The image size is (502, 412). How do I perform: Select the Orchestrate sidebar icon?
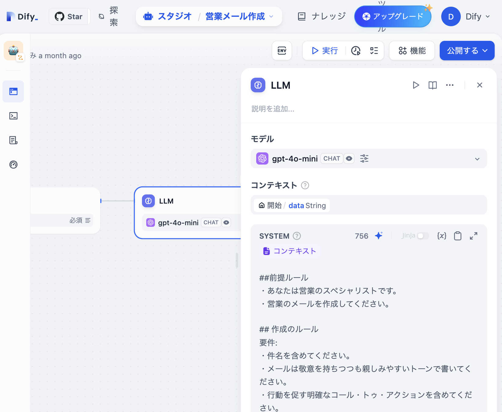click(x=13, y=91)
